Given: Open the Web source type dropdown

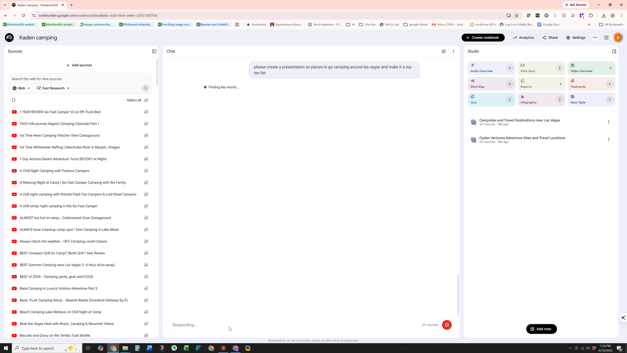Looking at the screenshot, I should 21,88.
